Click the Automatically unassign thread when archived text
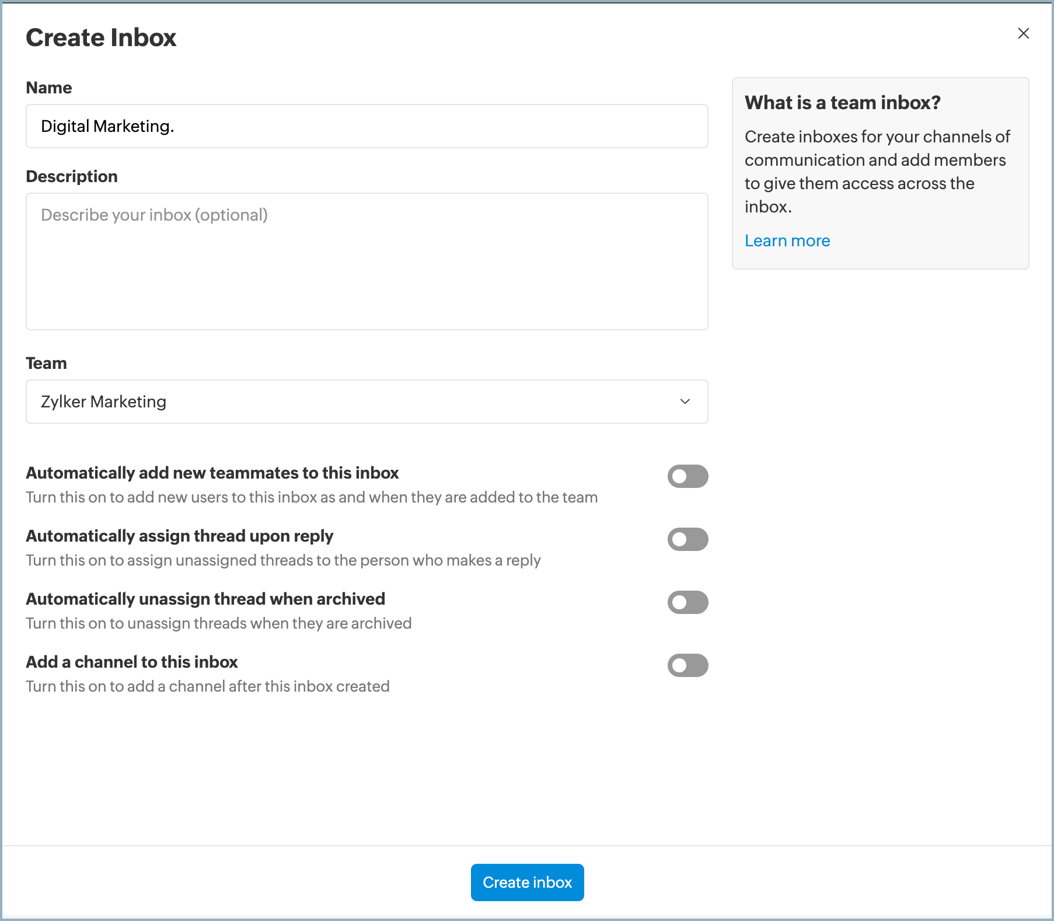Screen dimensions: 1054x921 point(205,599)
